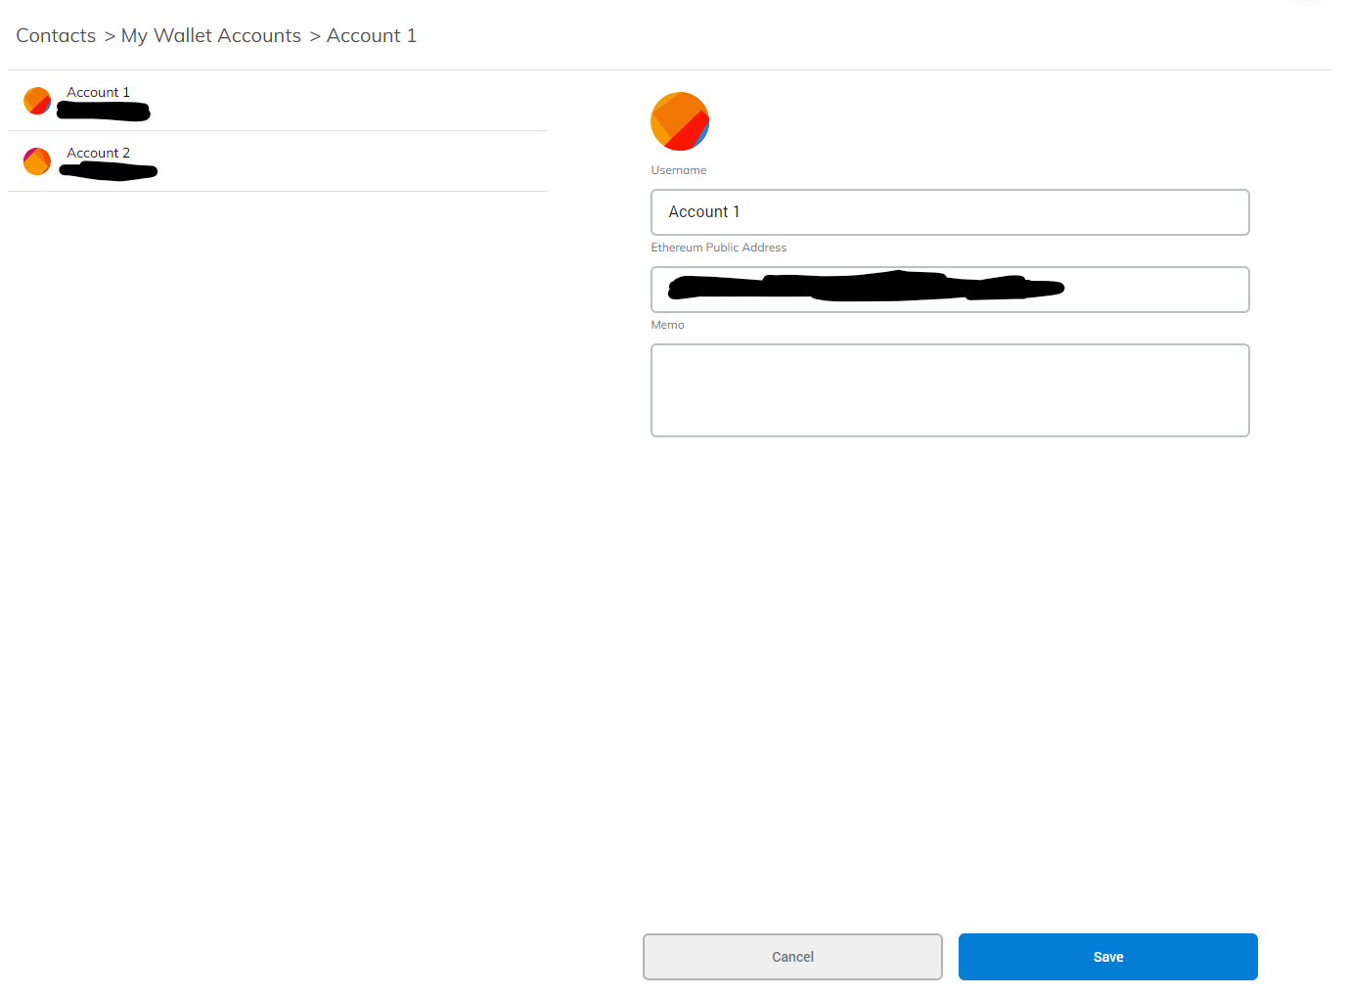Click the redacted address under Account 2
The image size is (1347, 995).
[108, 172]
